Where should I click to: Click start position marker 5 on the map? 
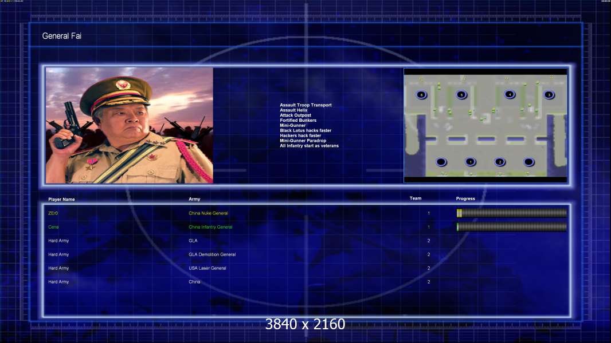(461, 95)
